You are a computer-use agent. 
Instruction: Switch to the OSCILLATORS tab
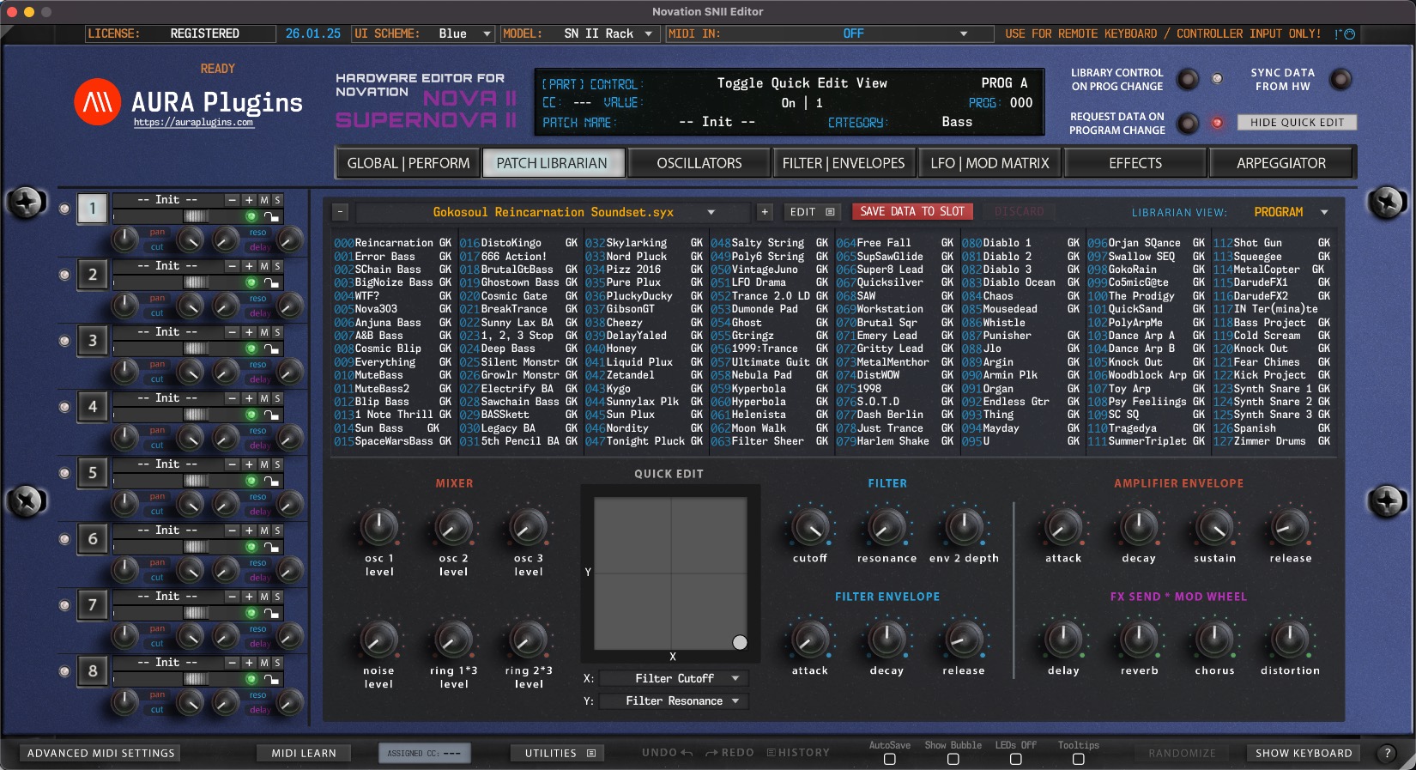pyautogui.click(x=699, y=163)
